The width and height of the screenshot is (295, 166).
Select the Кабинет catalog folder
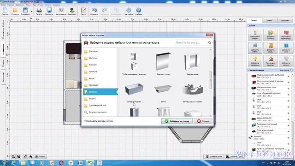pyautogui.click(x=100, y=65)
